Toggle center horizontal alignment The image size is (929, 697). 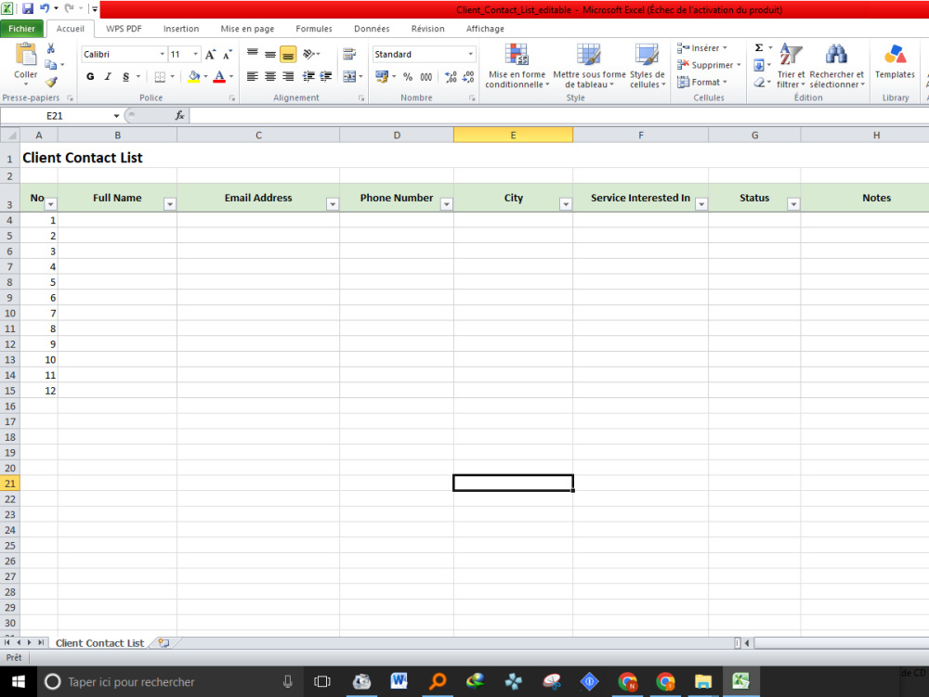coord(270,76)
